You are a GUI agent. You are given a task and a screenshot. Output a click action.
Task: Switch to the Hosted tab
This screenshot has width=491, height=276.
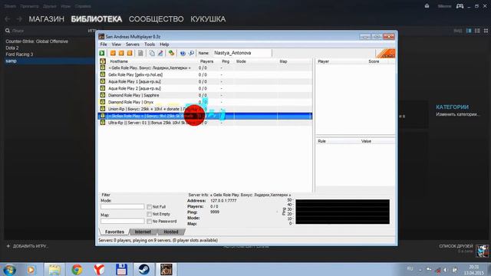pos(171,232)
